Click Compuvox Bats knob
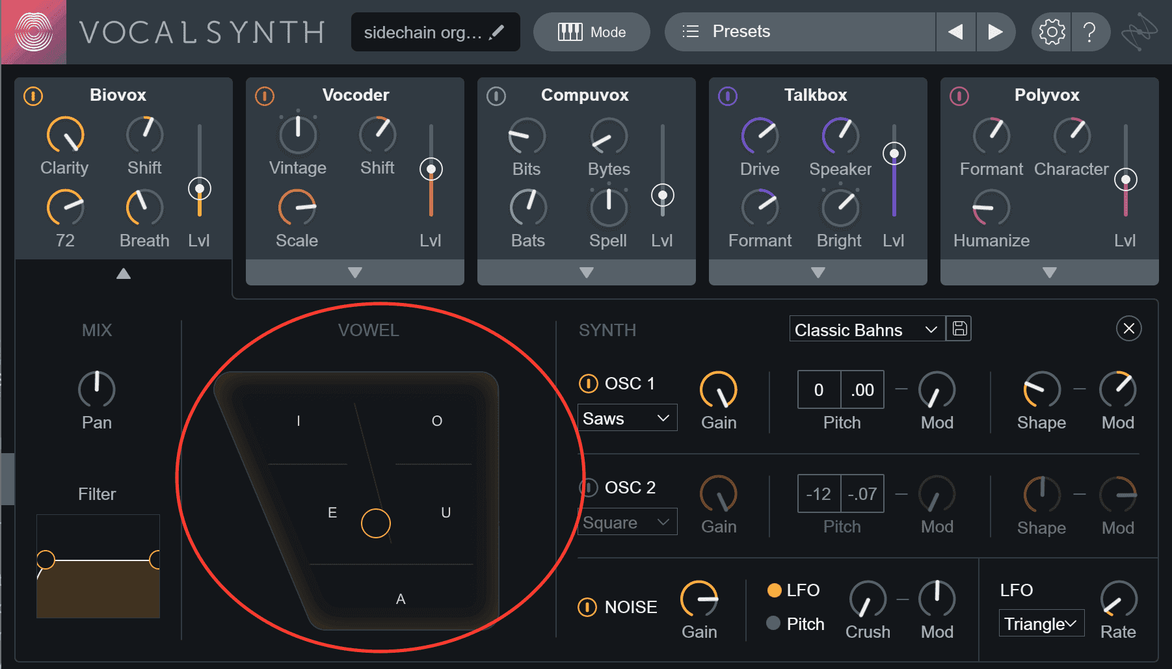This screenshot has height=669, width=1172. [x=528, y=208]
